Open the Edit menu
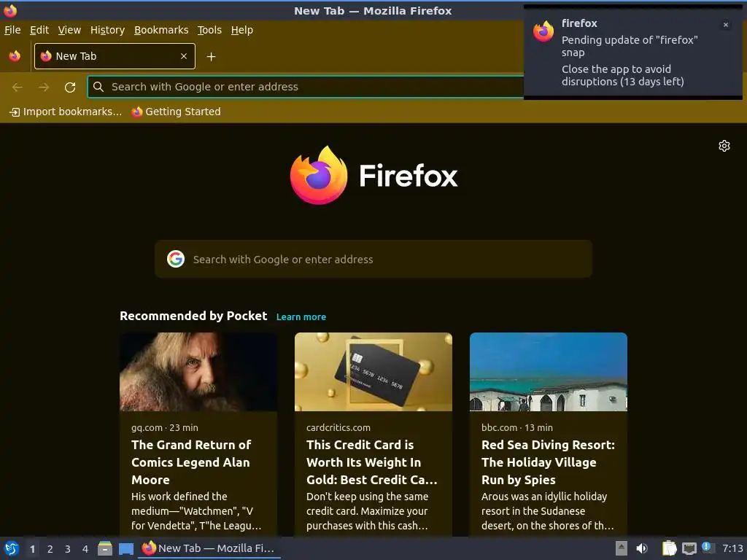Image resolution: width=747 pixels, height=560 pixels. pos(39,30)
